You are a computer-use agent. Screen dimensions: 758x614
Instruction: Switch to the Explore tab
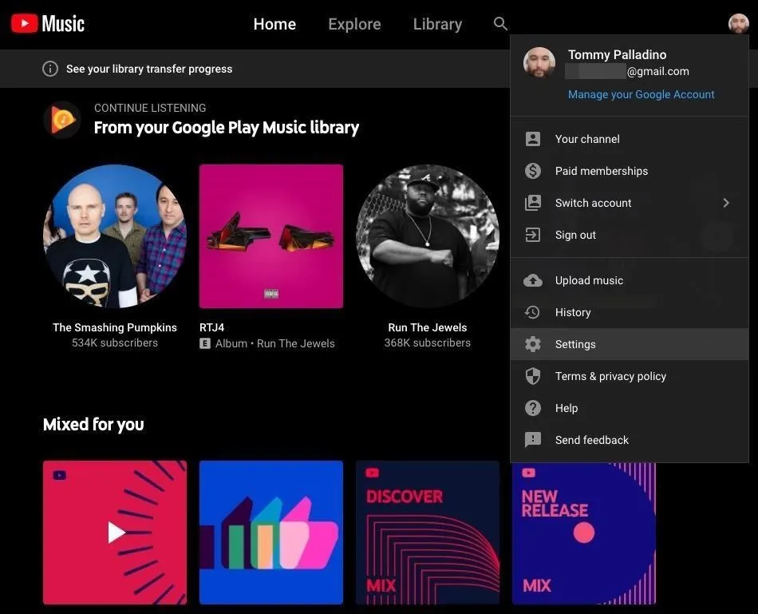coord(354,24)
